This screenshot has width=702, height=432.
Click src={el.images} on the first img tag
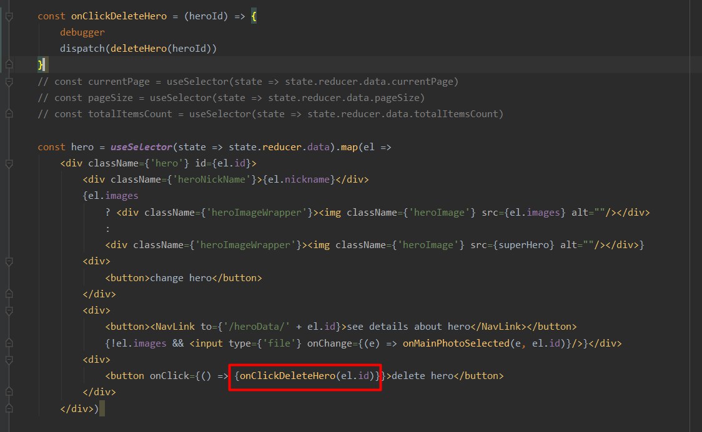(x=523, y=213)
